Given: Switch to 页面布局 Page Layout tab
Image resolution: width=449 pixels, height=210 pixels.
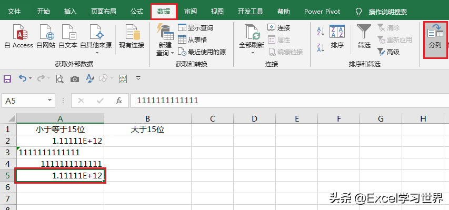Looking at the screenshot, I should click(103, 12).
